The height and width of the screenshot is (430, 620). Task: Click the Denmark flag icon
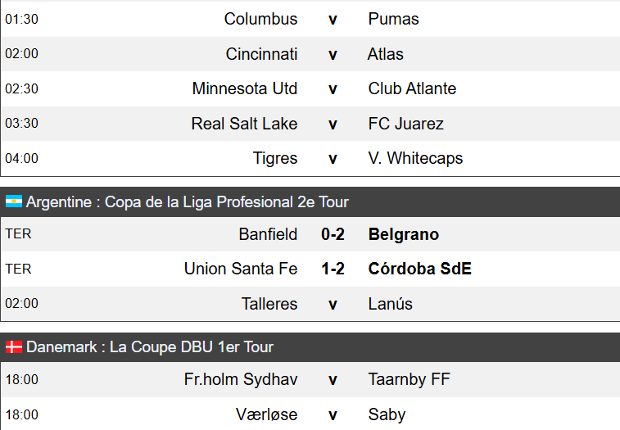tap(14, 347)
